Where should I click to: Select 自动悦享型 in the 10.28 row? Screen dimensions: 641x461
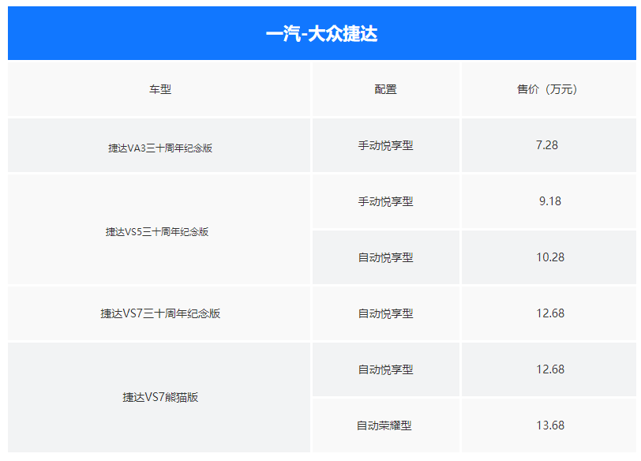[385, 257]
